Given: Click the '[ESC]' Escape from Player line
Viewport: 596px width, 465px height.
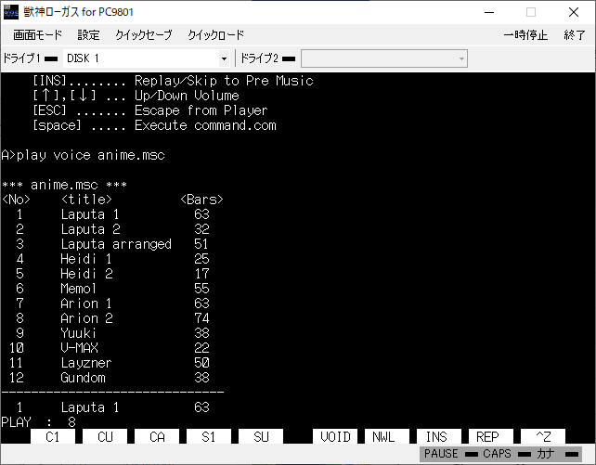Looking at the screenshot, I should [x=150, y=110].
